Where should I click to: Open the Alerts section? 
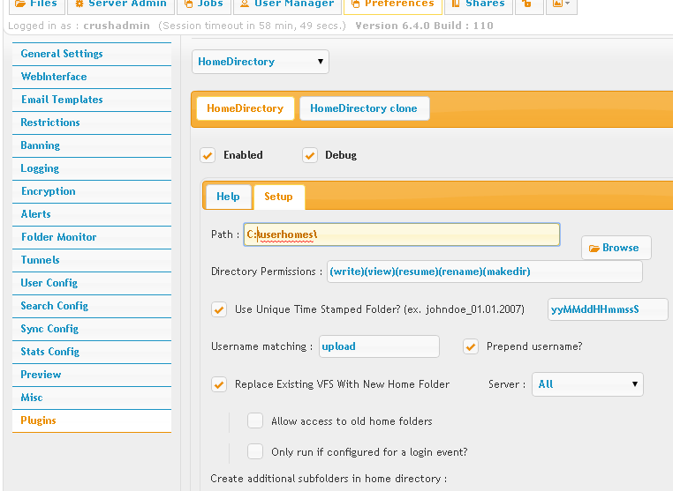pyautogui.click(x=92, y=214)
